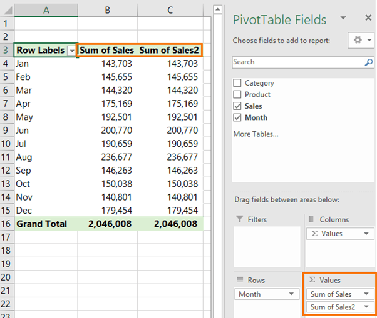This screenshot has width=377, height=318.
Task: Click the Filters area funnel icon
Action: click(239, 219)
